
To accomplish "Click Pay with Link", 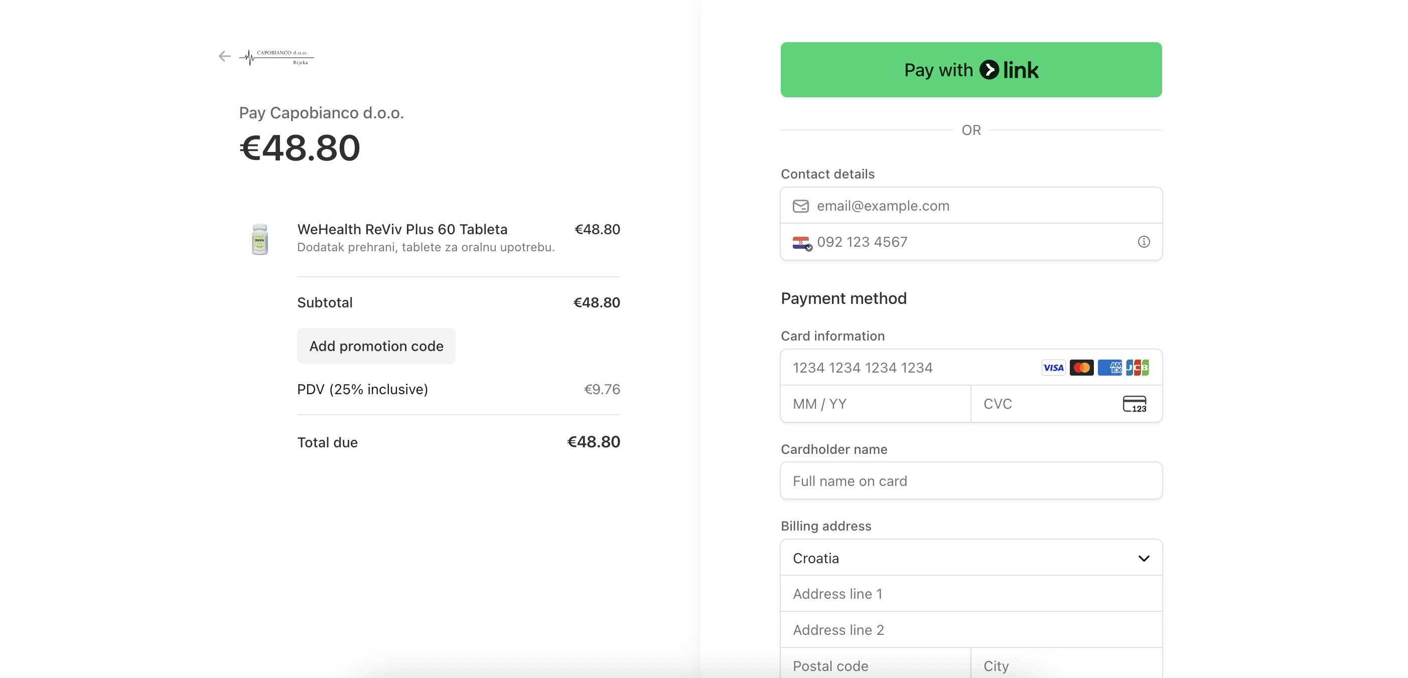I will coord(971,70).
